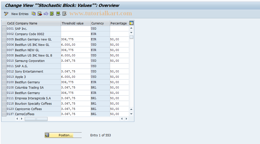Click the 'BestRun US INC New GL 8' cell
This screenshot has height=144, width=260.
38,56
